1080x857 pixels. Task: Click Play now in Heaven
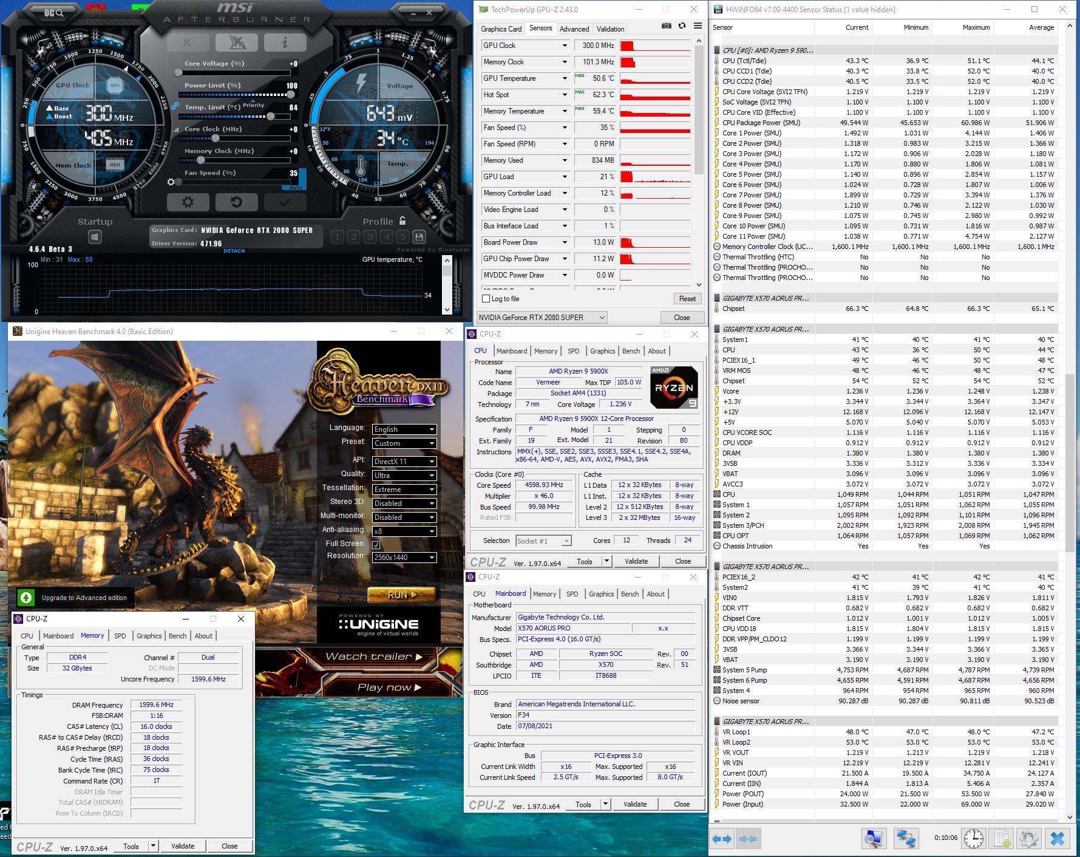click(389, 687)
